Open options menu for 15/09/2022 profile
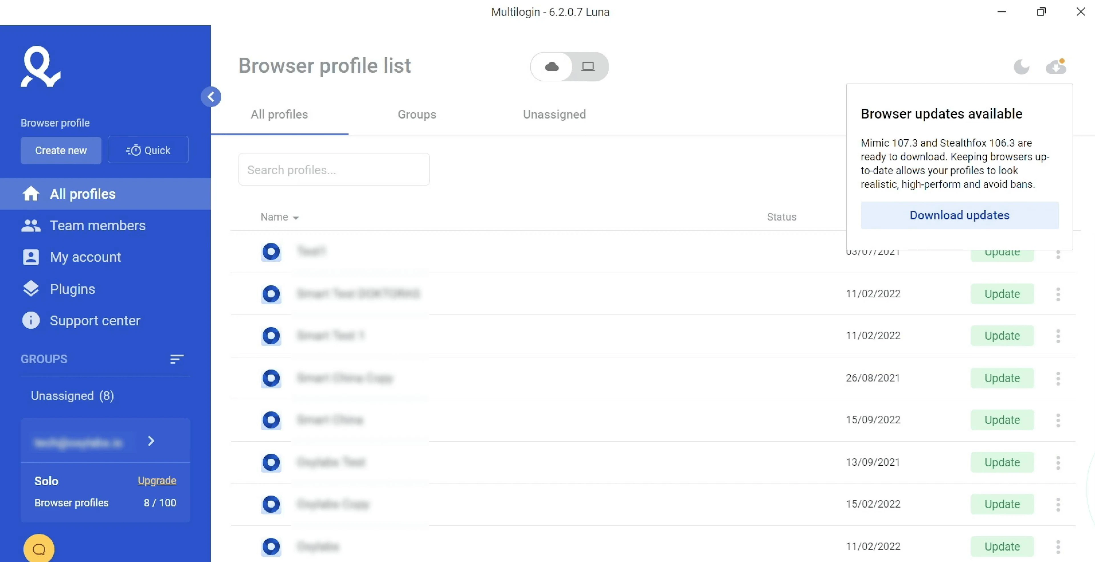The width and height of the screenshot is (1095, 562). [x=1058, y=420]
